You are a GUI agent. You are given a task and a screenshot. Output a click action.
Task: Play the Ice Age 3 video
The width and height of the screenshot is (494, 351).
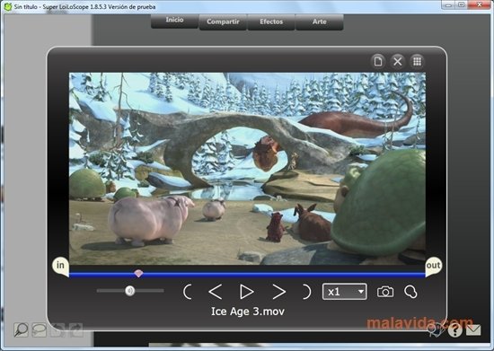(246, 292)
